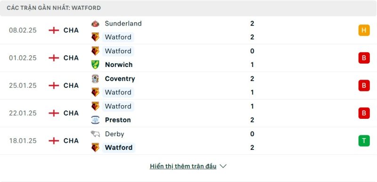Click the green T win result badge
The image size is (377, 182).
(364, 141)
